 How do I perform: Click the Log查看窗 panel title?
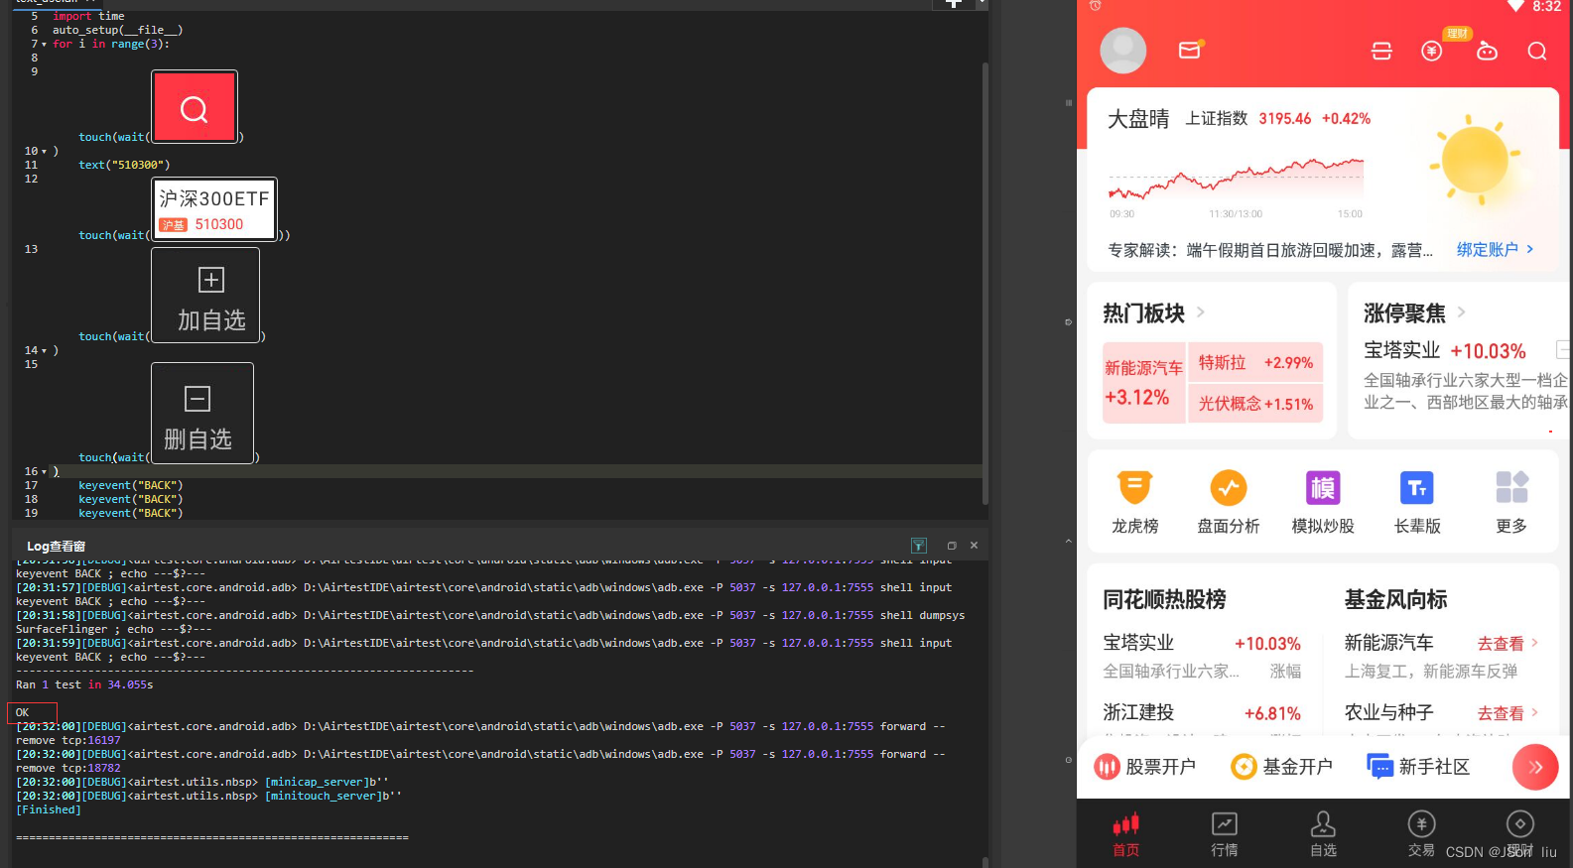pos(56,547)
